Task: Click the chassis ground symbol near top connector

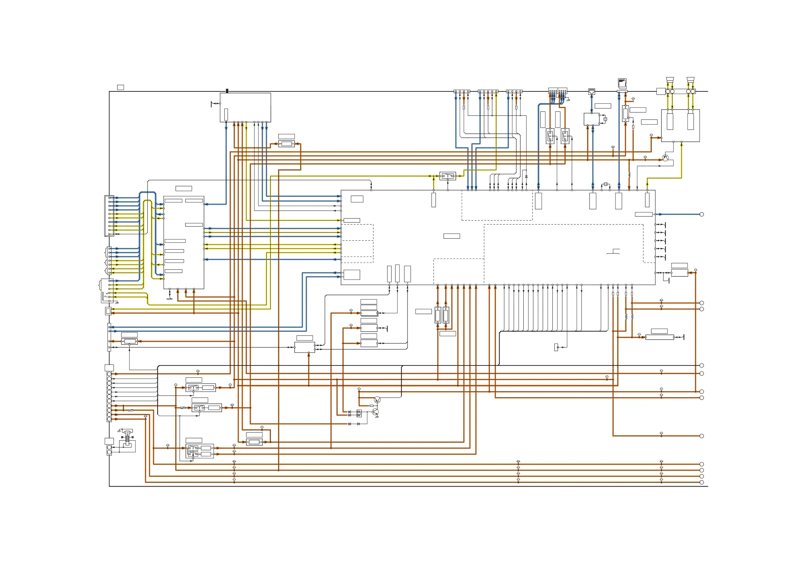Action: coord(568,100)
